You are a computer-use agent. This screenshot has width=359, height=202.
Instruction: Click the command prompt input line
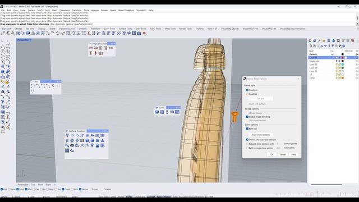tap(178, 24)
